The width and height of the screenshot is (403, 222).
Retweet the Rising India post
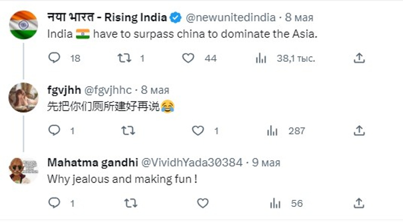tap(123, 58)
